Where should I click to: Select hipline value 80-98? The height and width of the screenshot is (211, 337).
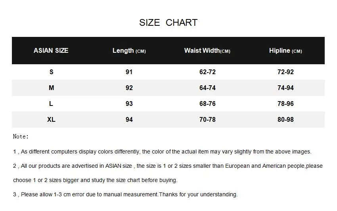coord(285,120)
